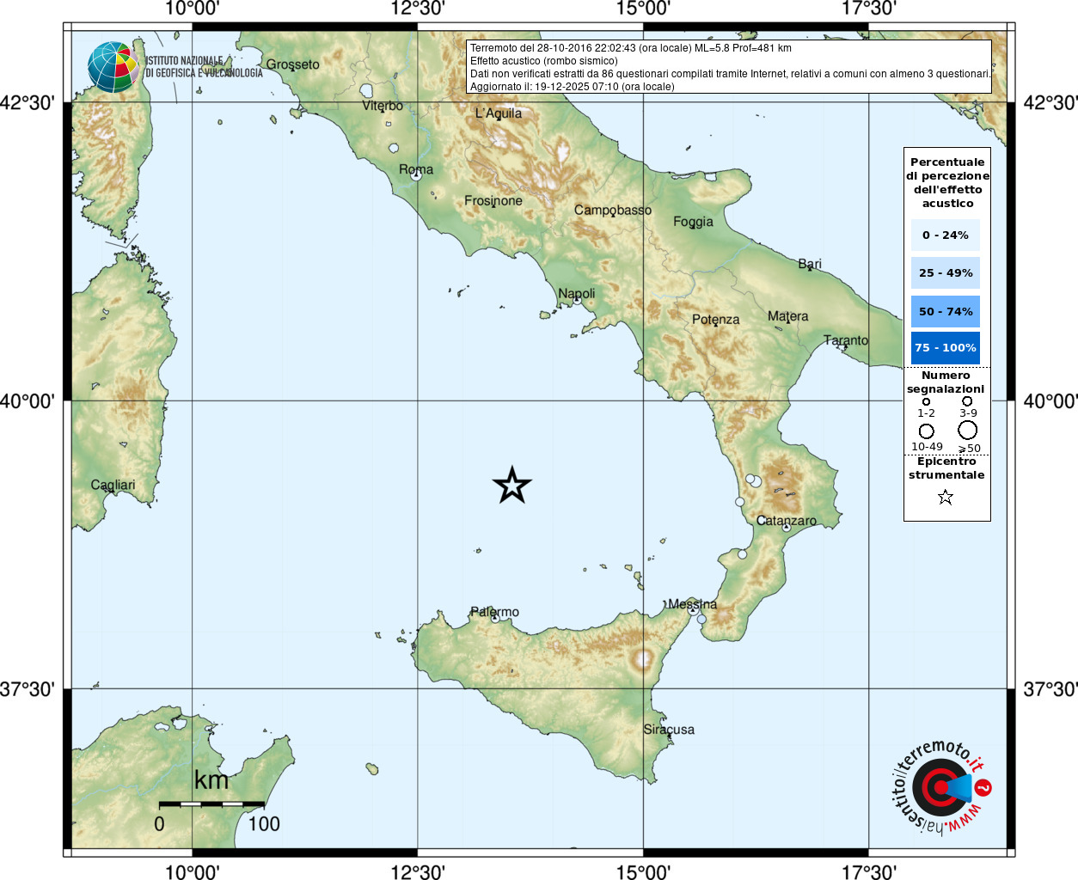Select the 50 - 74% legend swatch
1078x880 pixels.
945,311
